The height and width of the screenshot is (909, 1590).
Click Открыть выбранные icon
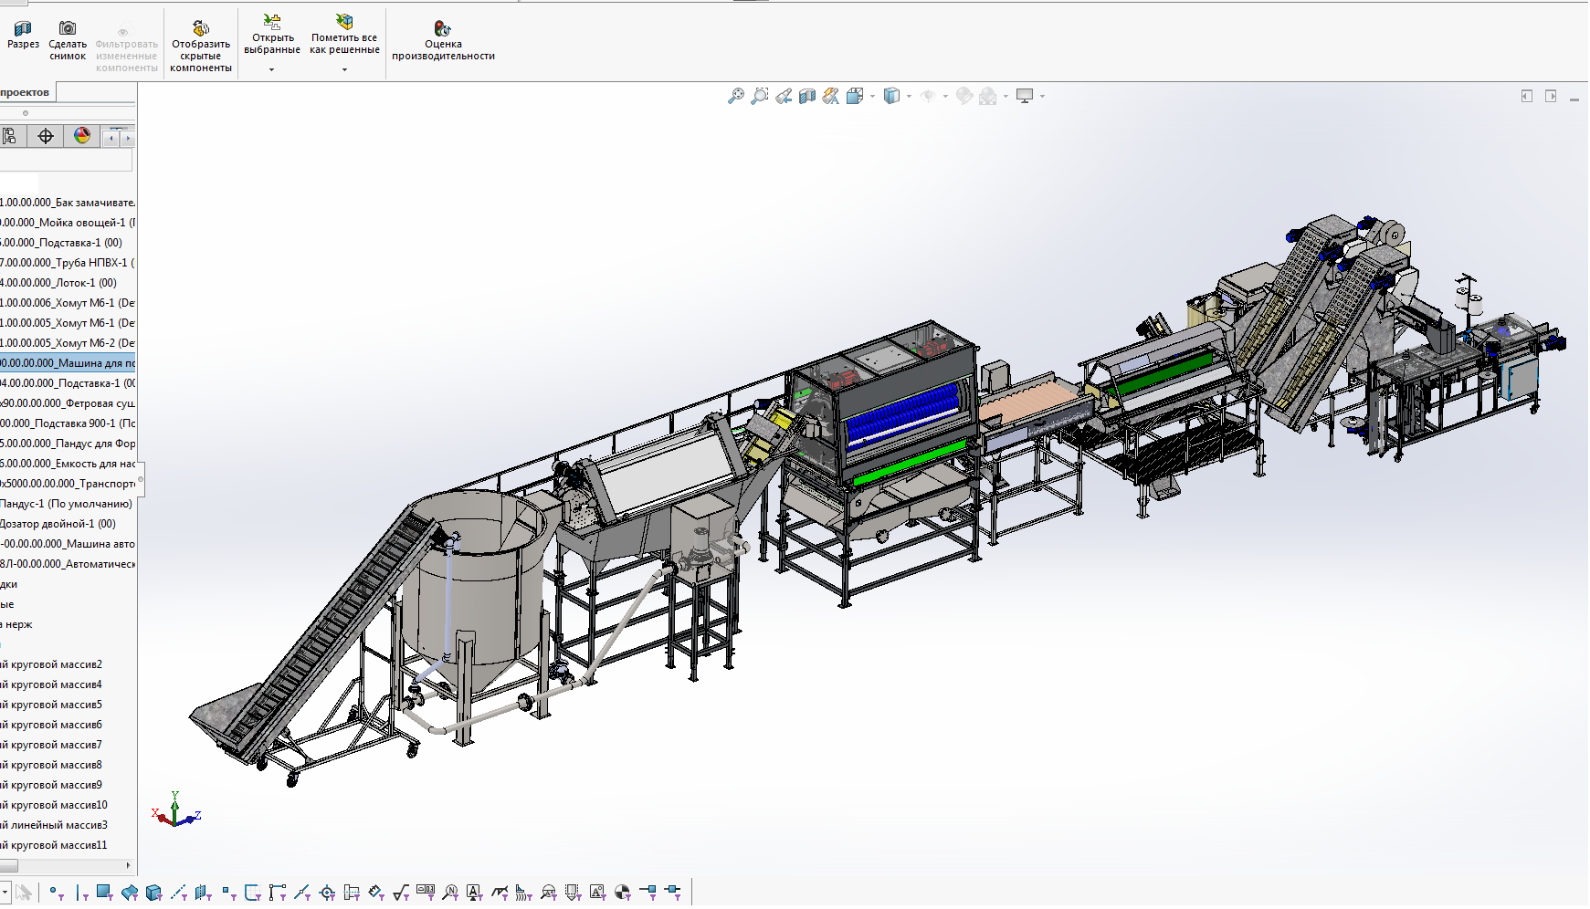click(x=272, y=21)
